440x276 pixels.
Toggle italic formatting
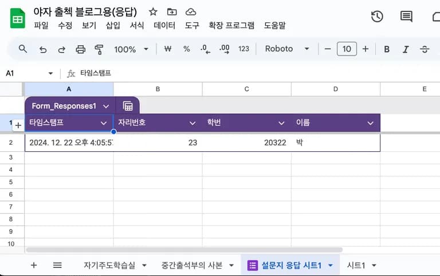406,49
